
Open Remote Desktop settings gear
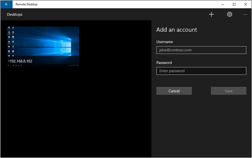pyautogui.click(x=230, y=14)
